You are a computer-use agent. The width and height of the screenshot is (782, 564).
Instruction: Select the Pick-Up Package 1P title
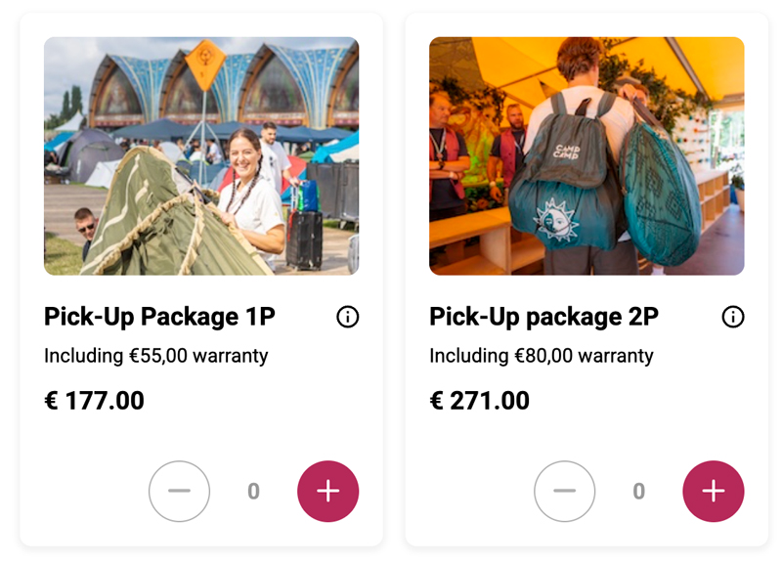[x=159, y=317]
